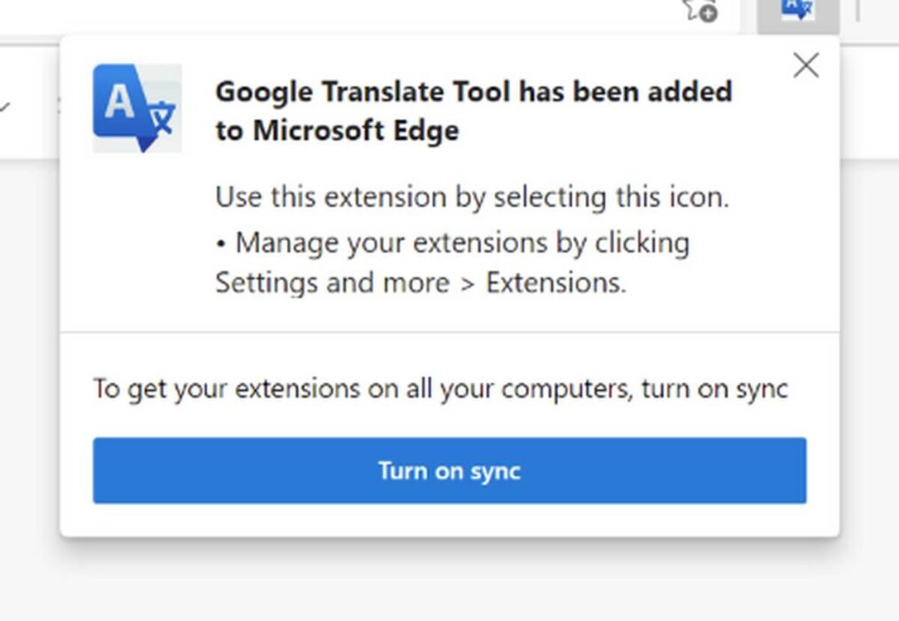This screenshot has width=899, height=621.
Task: Select the line "Use this extension by selecting this icon."
Action: pyautogui.click(x=472, y=197)
